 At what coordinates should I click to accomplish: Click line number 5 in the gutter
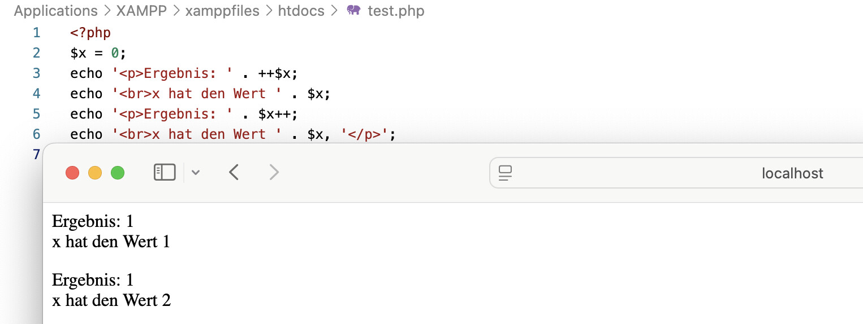coord(37,114)
